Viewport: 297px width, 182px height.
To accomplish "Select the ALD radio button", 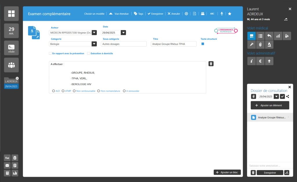I will pyautogui.click(x=53, y=91).
